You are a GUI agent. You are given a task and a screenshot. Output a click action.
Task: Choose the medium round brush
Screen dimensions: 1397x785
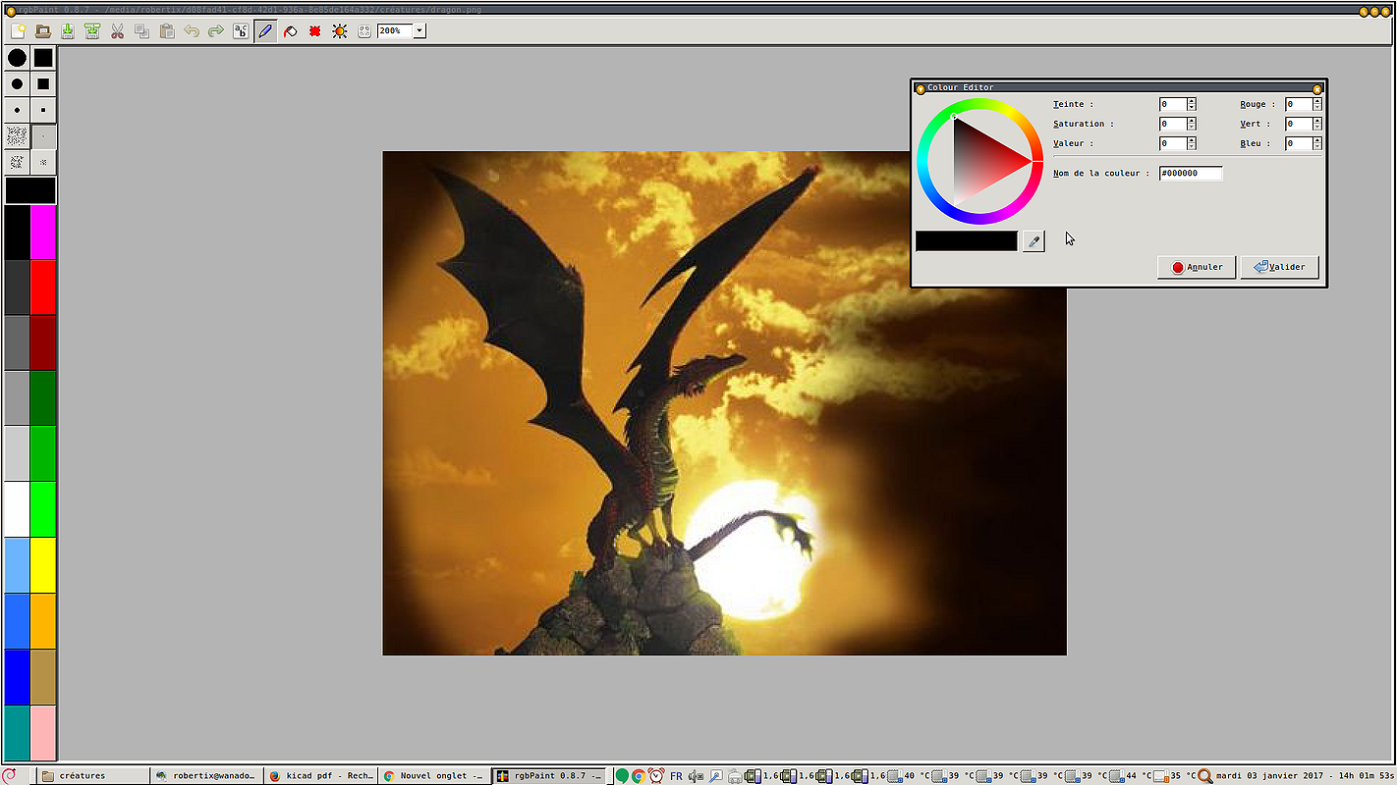pos(17,84)
